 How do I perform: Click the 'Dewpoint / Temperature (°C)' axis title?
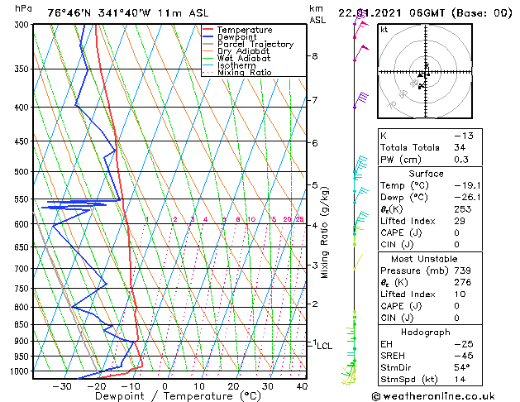(x=178, y=396)
